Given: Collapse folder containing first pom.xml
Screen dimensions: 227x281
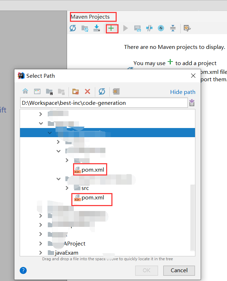Looking at the screenshot, I should (59, 151).
